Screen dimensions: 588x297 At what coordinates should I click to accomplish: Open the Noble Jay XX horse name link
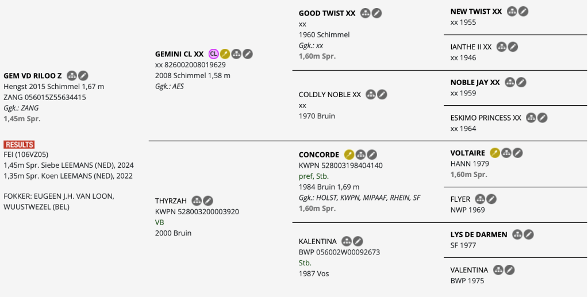click(475, 82)
